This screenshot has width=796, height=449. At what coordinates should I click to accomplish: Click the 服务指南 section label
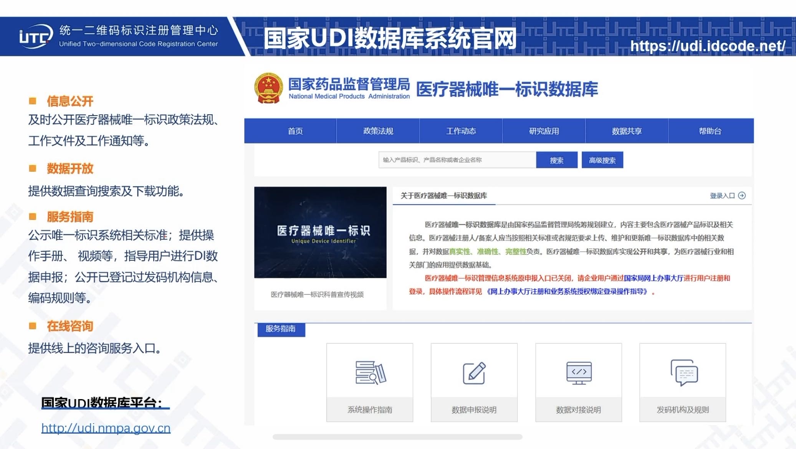[281, 329]
